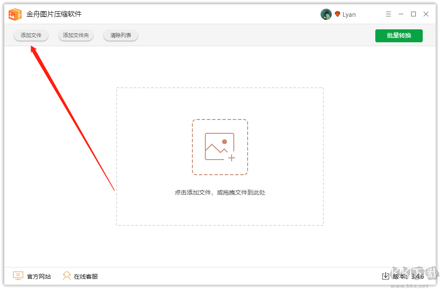Click the 点击添加文件 prompt text

(220, 192)
